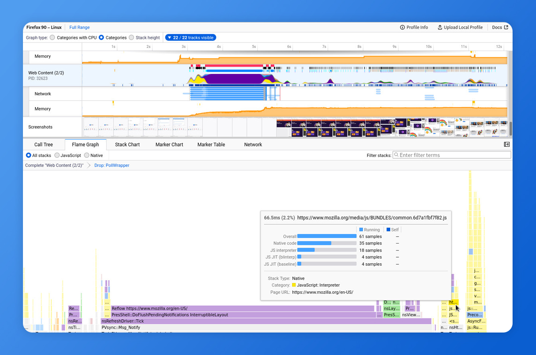This screenshot has height=355, width=536.
Task: Toggle the sidebar panel icon
Action: tap(506, 145)
